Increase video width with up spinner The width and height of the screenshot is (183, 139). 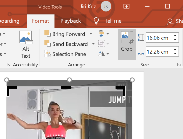tap(175, 49)
